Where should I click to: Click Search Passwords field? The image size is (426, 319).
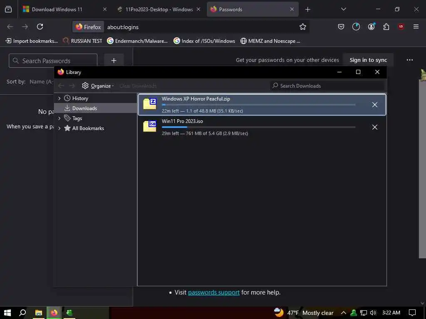(x=53, y=61)
